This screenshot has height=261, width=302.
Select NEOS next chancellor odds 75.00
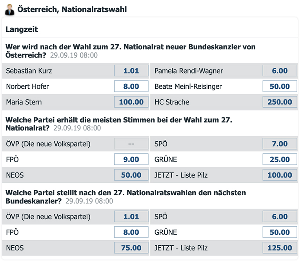(x=131, y=248)
